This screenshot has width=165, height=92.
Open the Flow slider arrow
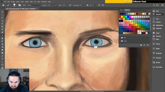67,5
